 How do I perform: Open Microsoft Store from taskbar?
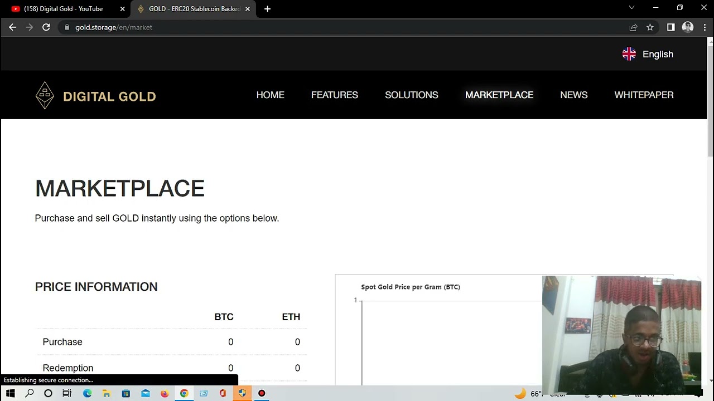[x=126, y=393]
